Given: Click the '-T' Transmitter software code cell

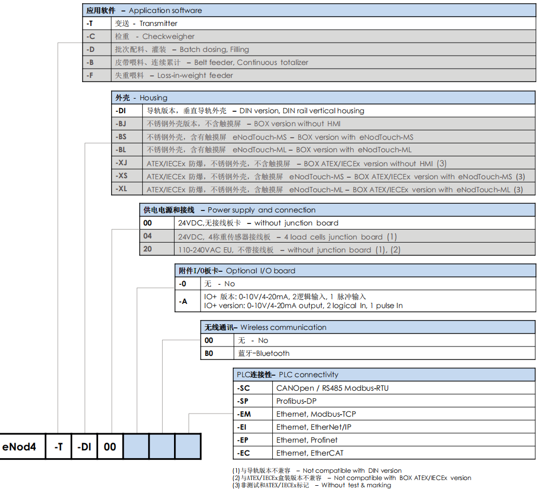Looking at the screenshot, I should click(97, 23).
